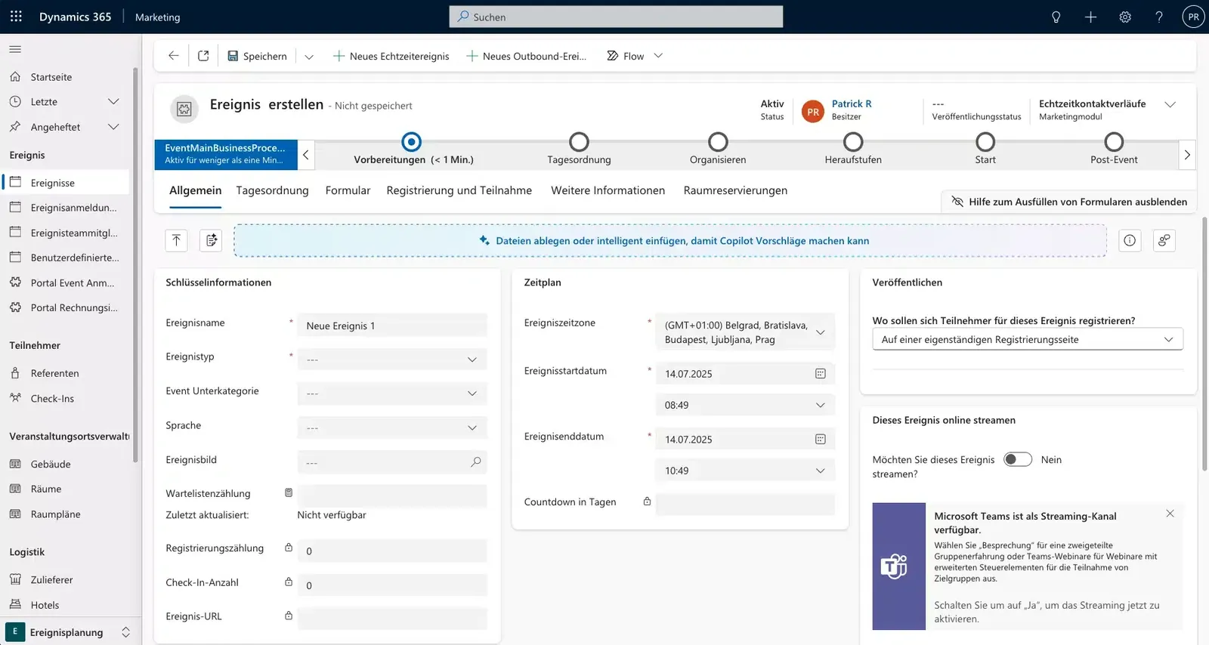1209x645 pixels.
Task: Click Neues Echtzeitereignis button
Action: coord(391,56)
